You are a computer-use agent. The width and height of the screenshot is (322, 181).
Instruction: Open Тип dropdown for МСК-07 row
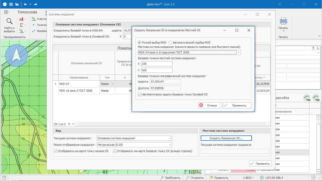click(112, 84)
